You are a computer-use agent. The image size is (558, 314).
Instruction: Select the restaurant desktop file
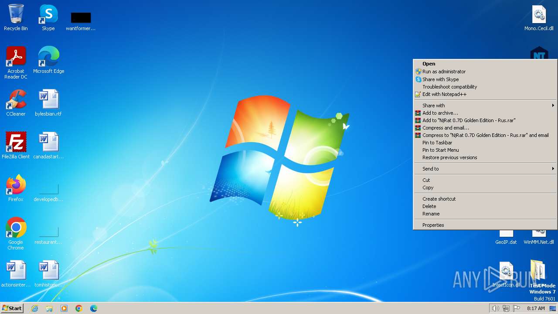point(48,235)
